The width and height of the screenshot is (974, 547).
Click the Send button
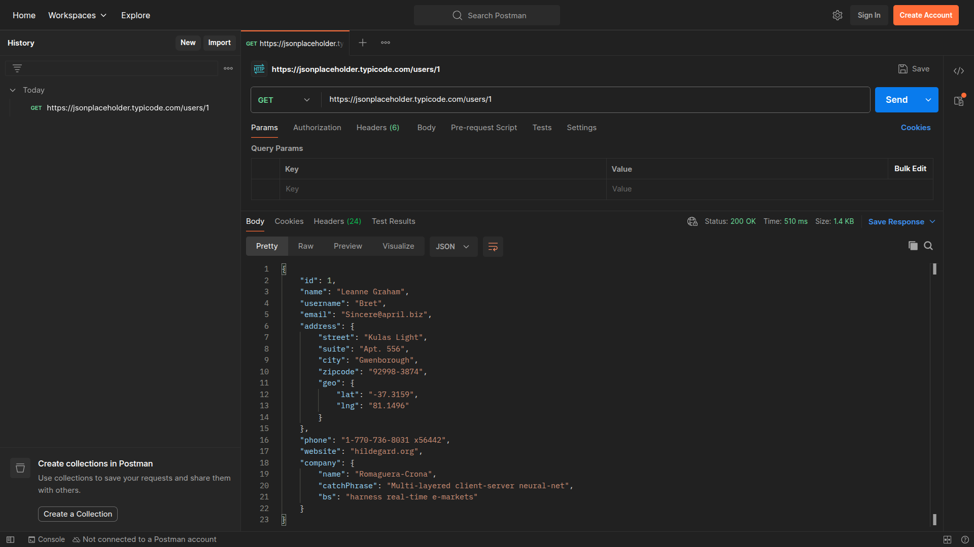click(897, 100)
